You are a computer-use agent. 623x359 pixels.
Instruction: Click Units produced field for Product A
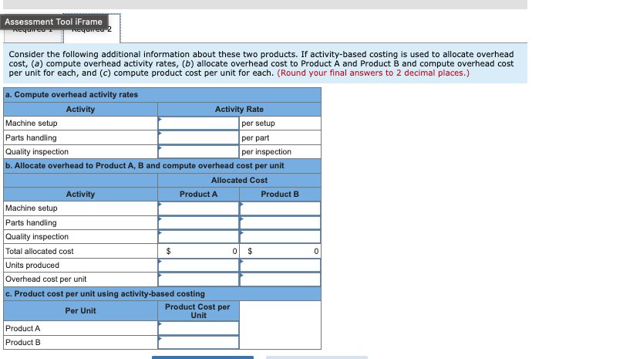[x=198, y=265]
